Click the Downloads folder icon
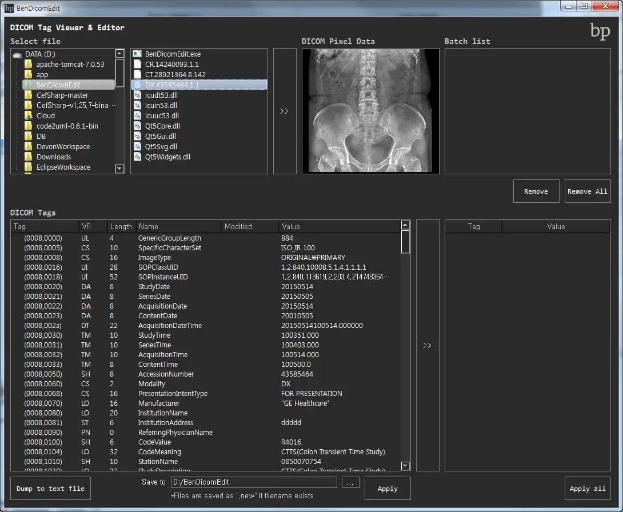Viewport: 623px width, 512px height. [x=28, y=157]
